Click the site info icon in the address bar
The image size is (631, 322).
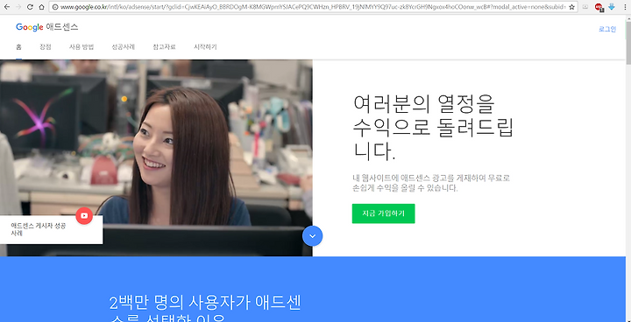[55, 7]
